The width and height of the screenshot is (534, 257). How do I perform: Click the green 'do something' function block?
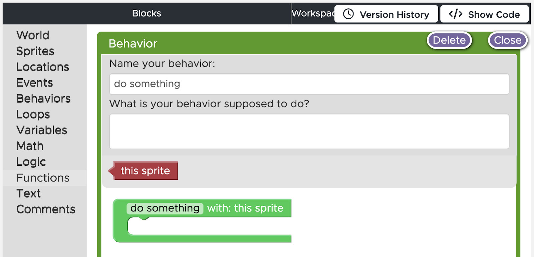coord(202,220)
